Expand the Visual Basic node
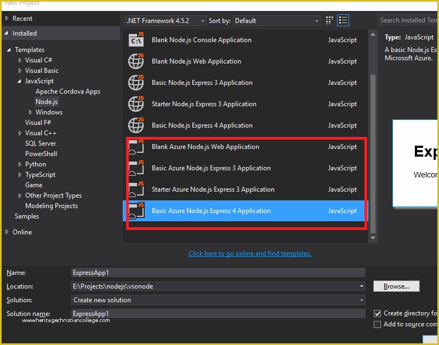439x345 pixels. (20, 71)
